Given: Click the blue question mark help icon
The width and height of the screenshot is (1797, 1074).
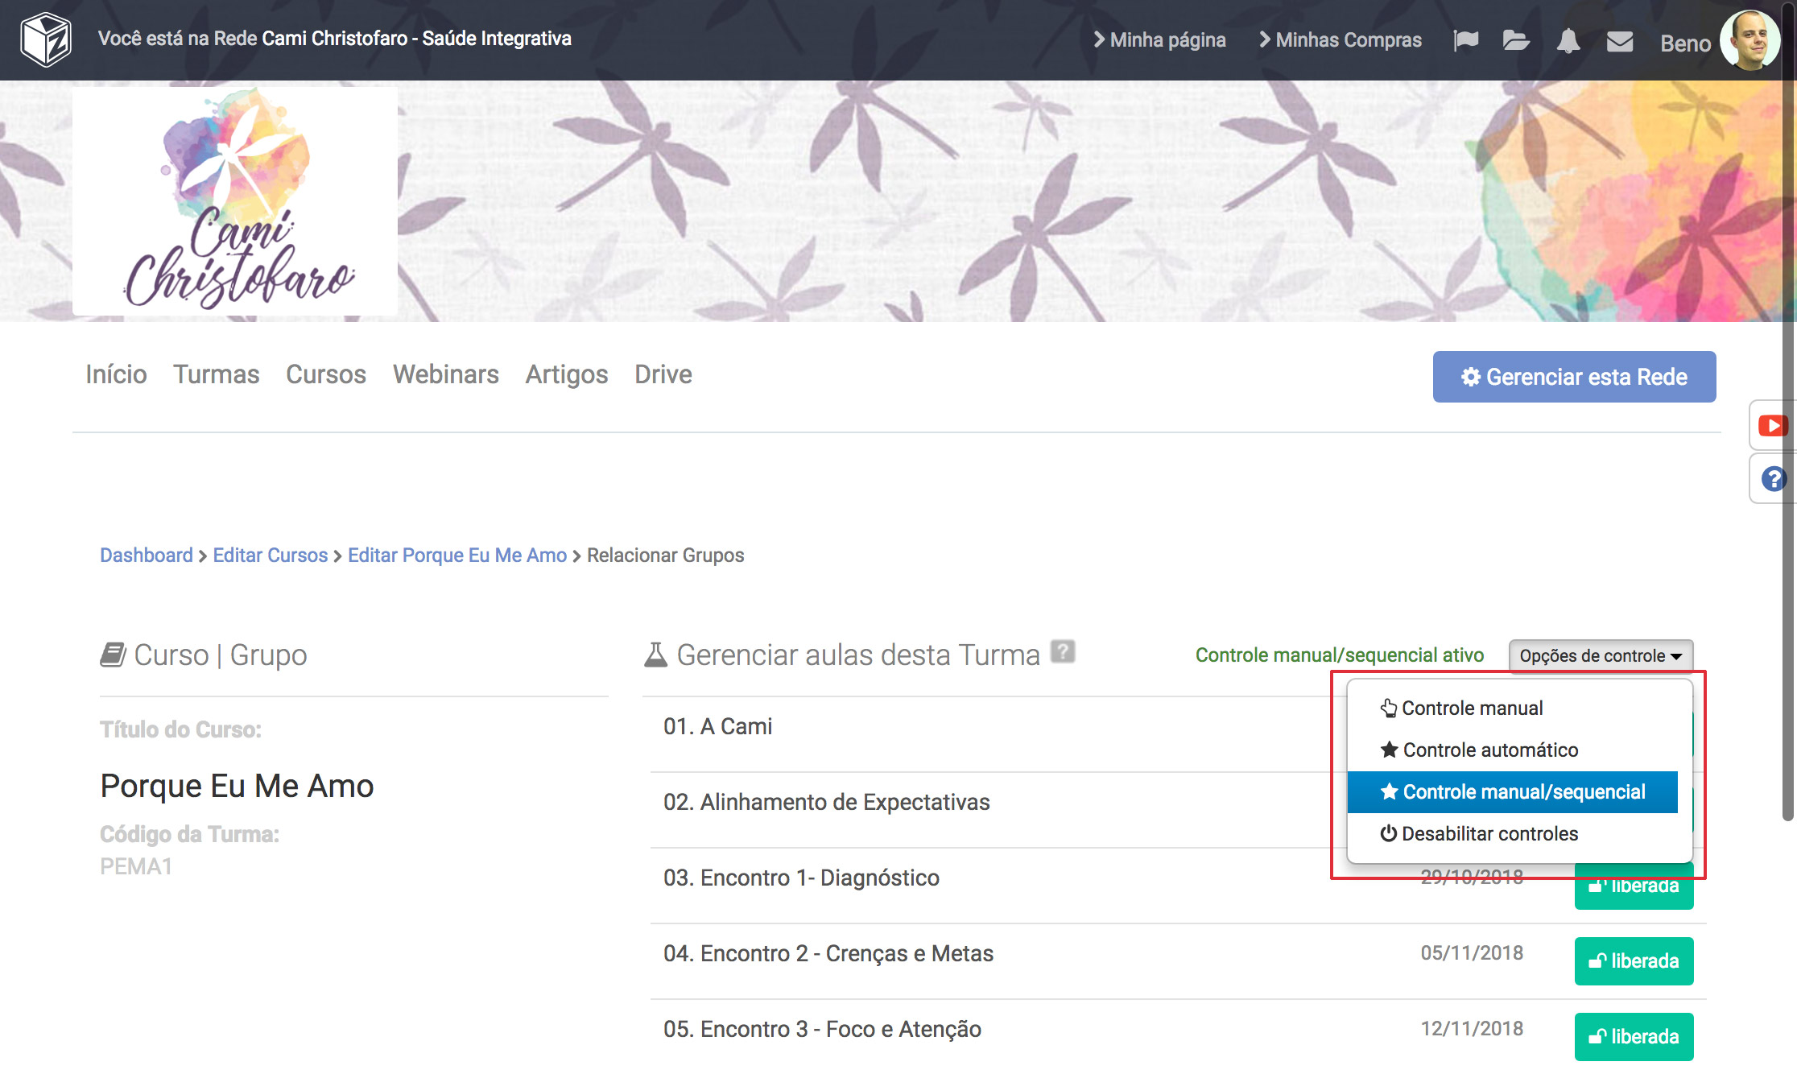Looking at the screenshot, I should 1773,479.
